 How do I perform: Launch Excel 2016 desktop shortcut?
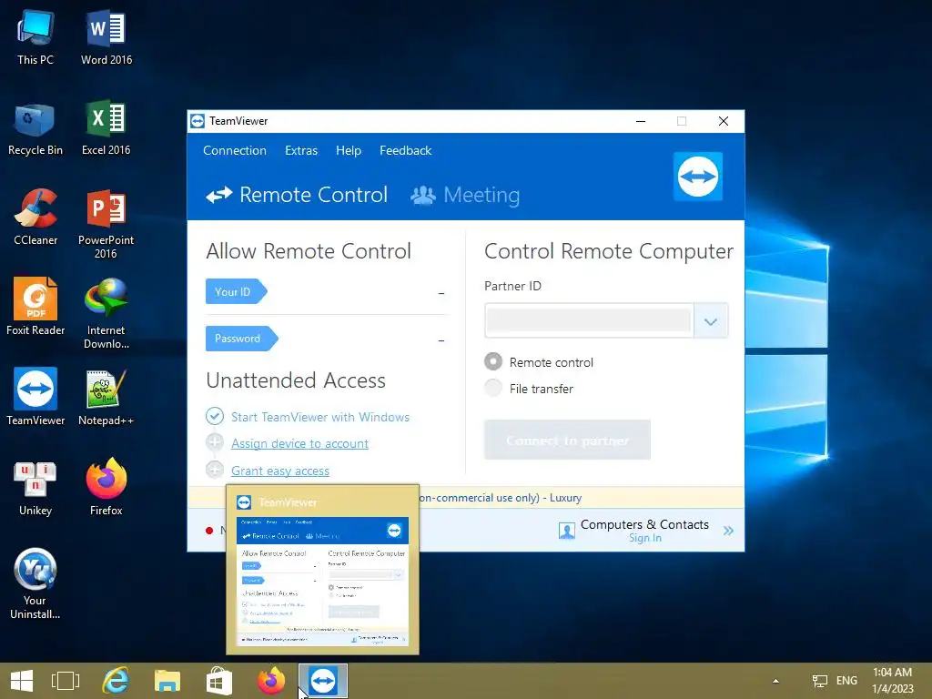(106, 128)
